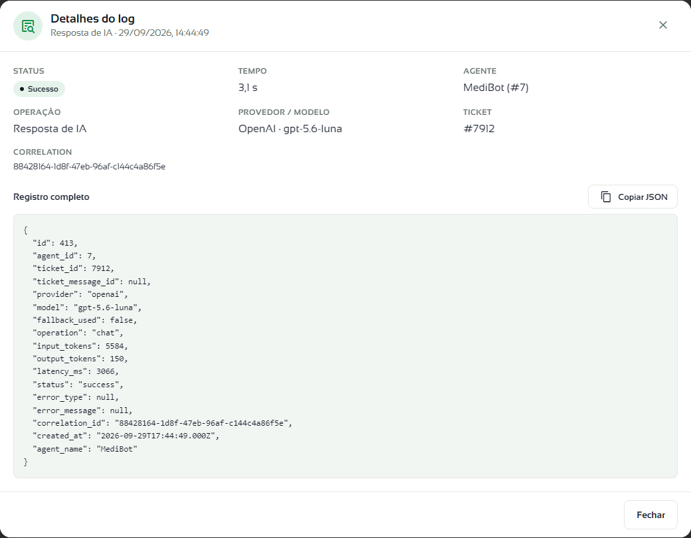Click the PROVEDOR / MODELO field label
Screen dimensions: 691x538
284,112
